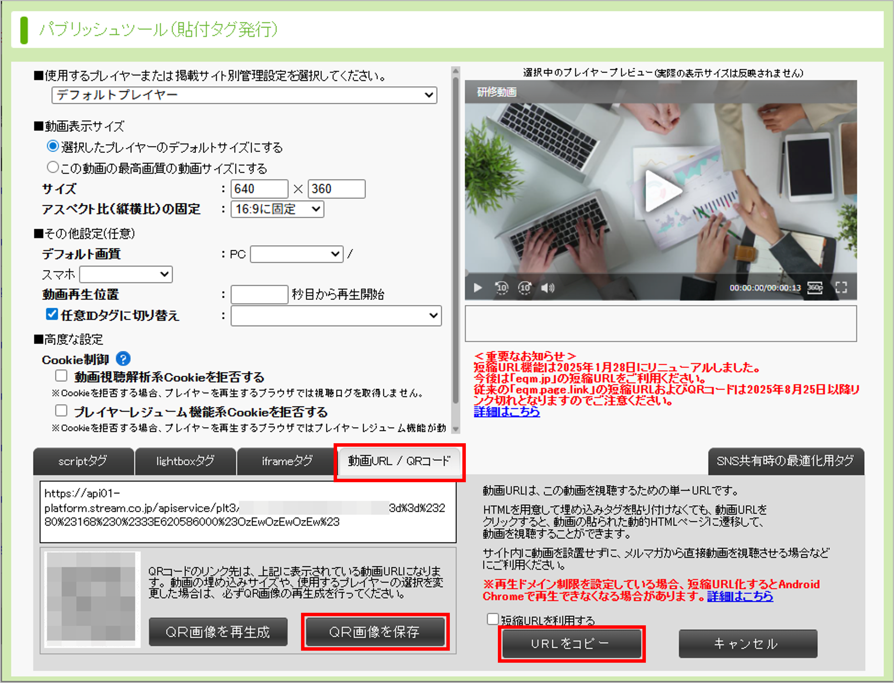Click the settings panel scrollbar up arrow

pos(455,71)
